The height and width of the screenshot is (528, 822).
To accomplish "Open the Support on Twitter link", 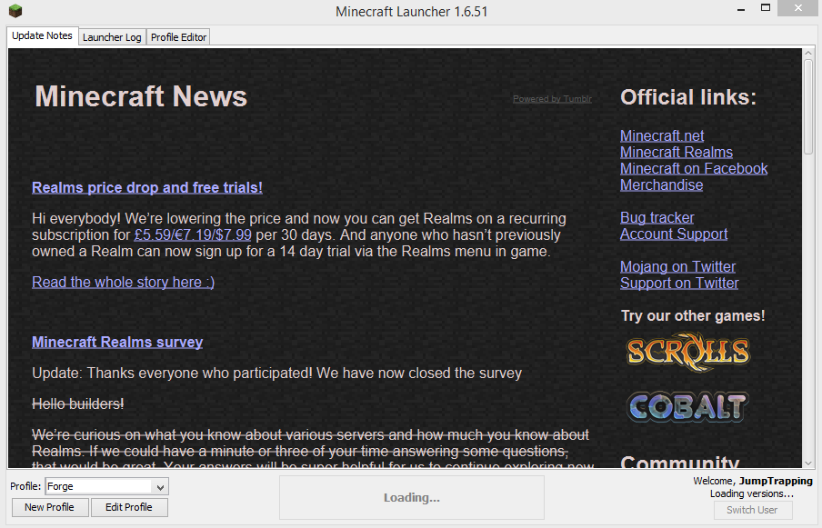I will [679, 283].
